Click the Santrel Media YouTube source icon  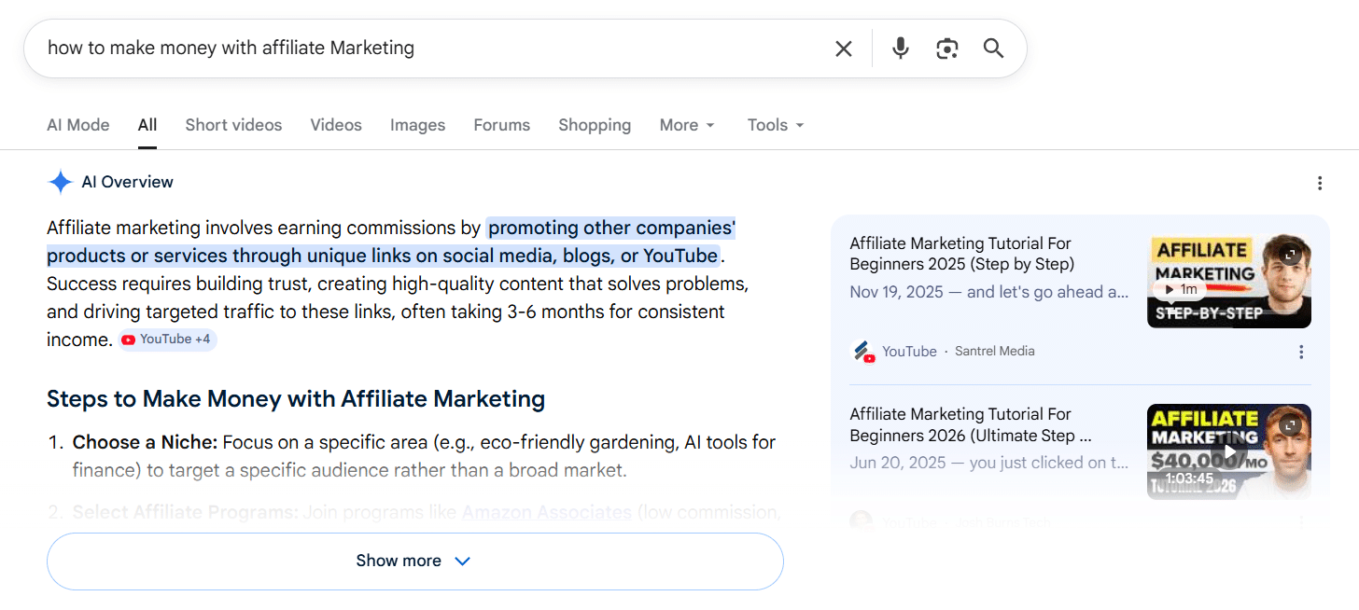pyautogui.click(x=864, y=352)
